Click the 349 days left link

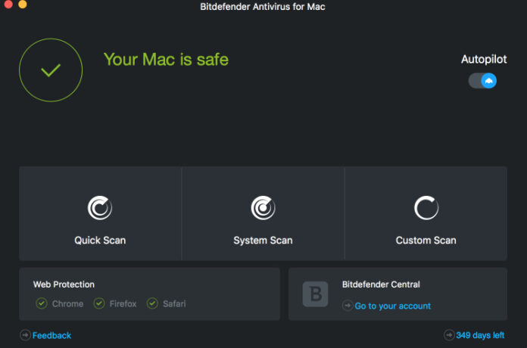coord(480,335)
